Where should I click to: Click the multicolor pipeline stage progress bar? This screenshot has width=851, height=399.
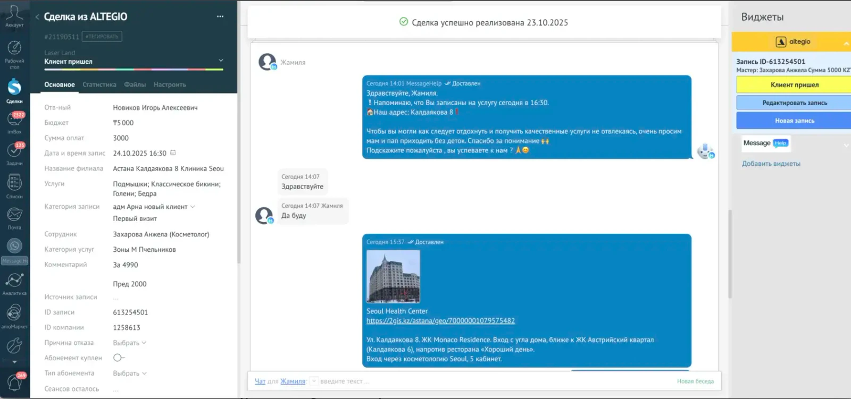[x=134, y=69]
